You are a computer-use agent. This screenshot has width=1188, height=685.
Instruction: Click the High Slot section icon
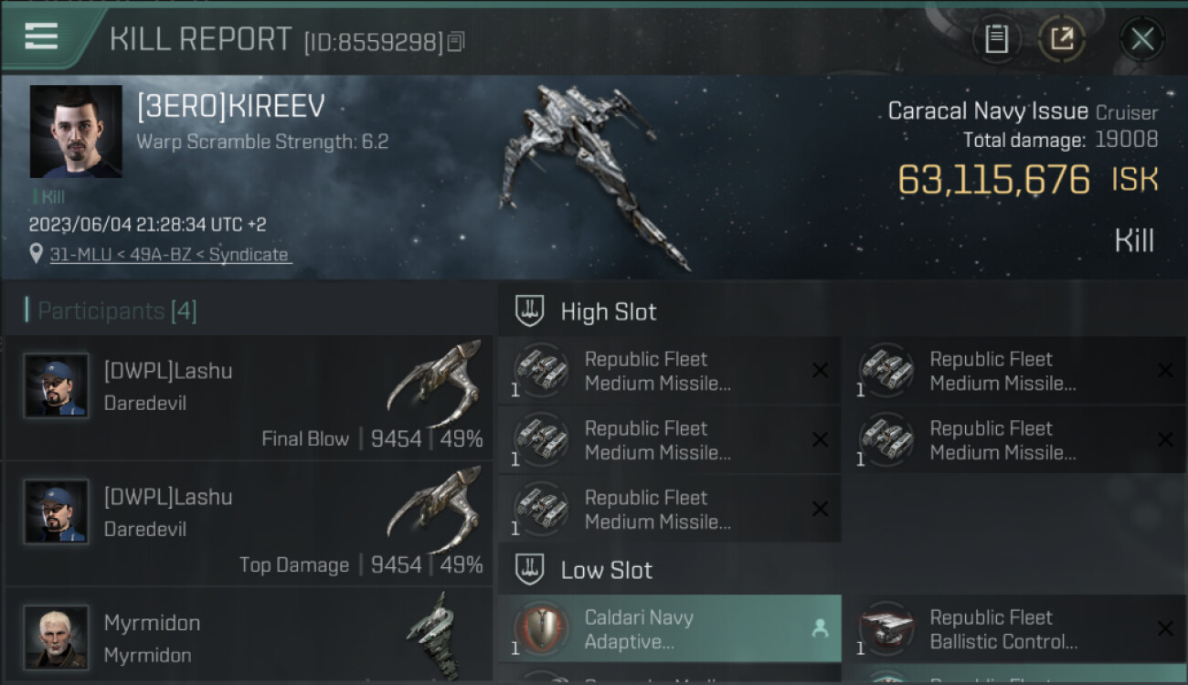pyautogui.click(x=530, y=311)
